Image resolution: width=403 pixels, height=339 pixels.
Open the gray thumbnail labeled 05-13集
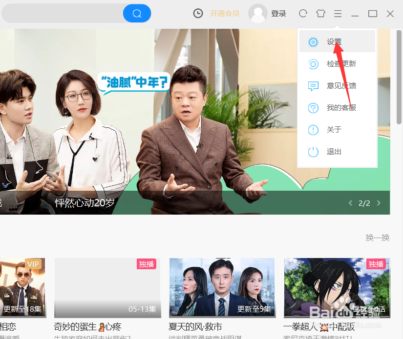point(107,288)
